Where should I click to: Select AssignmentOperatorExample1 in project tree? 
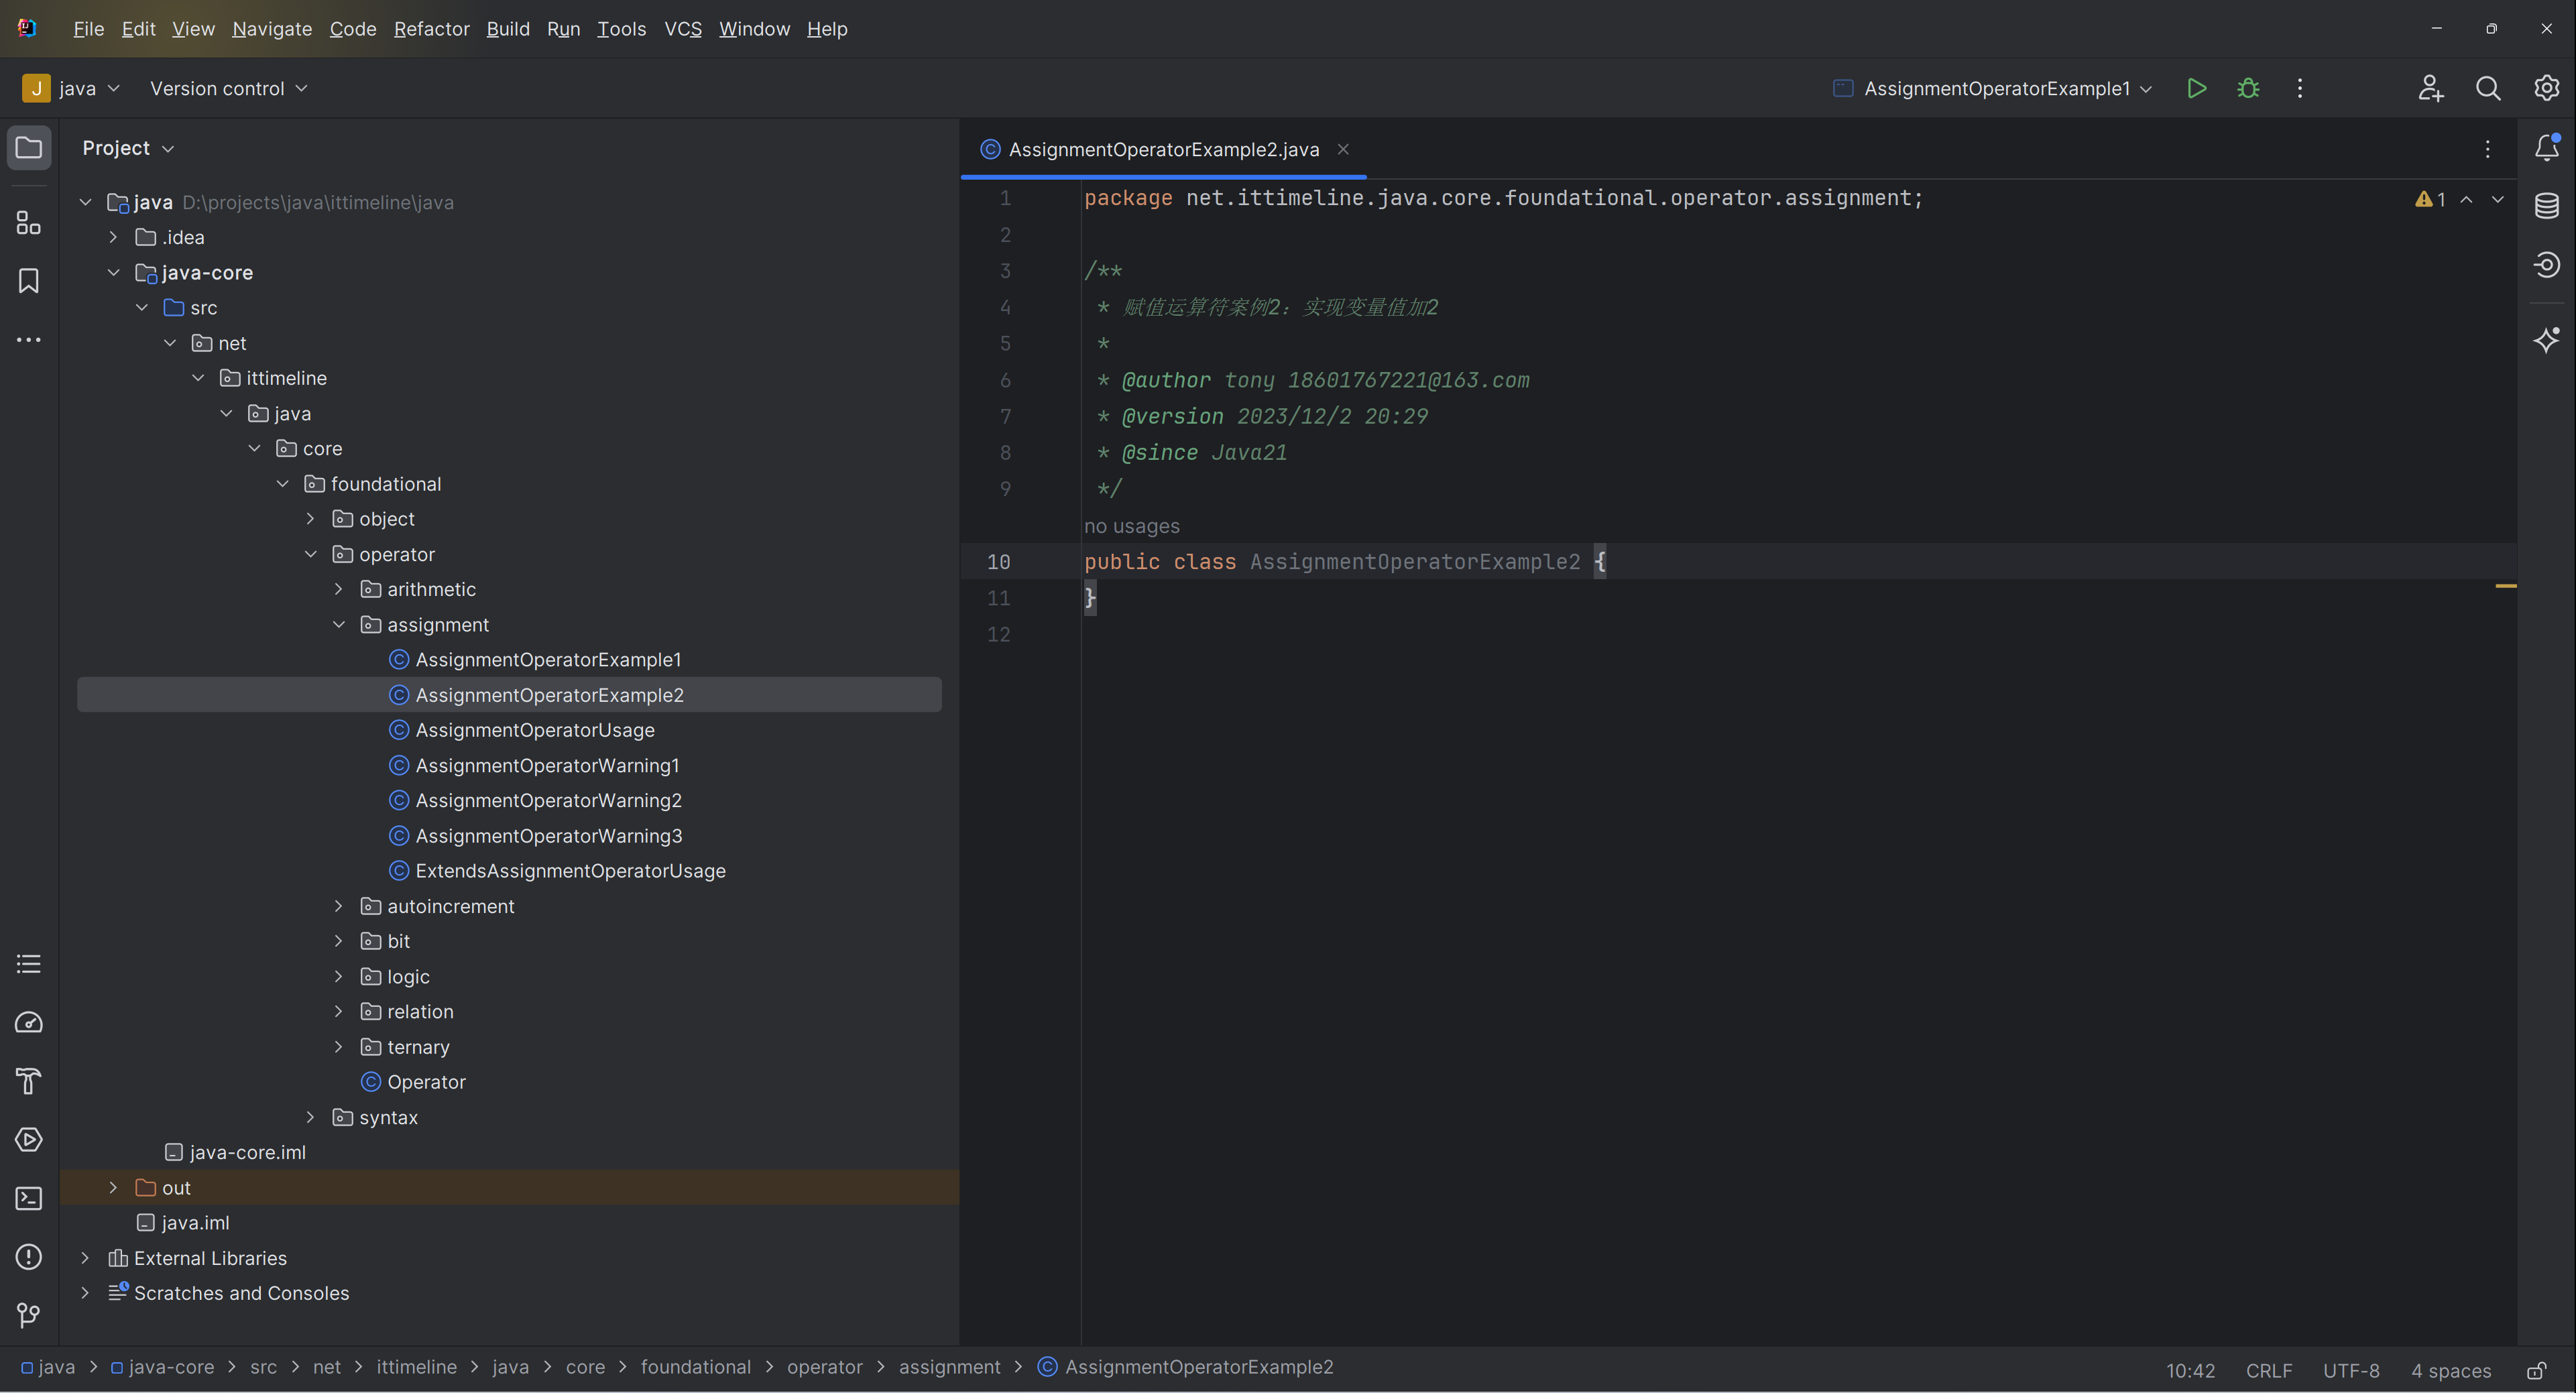click(x=548, y=660)
